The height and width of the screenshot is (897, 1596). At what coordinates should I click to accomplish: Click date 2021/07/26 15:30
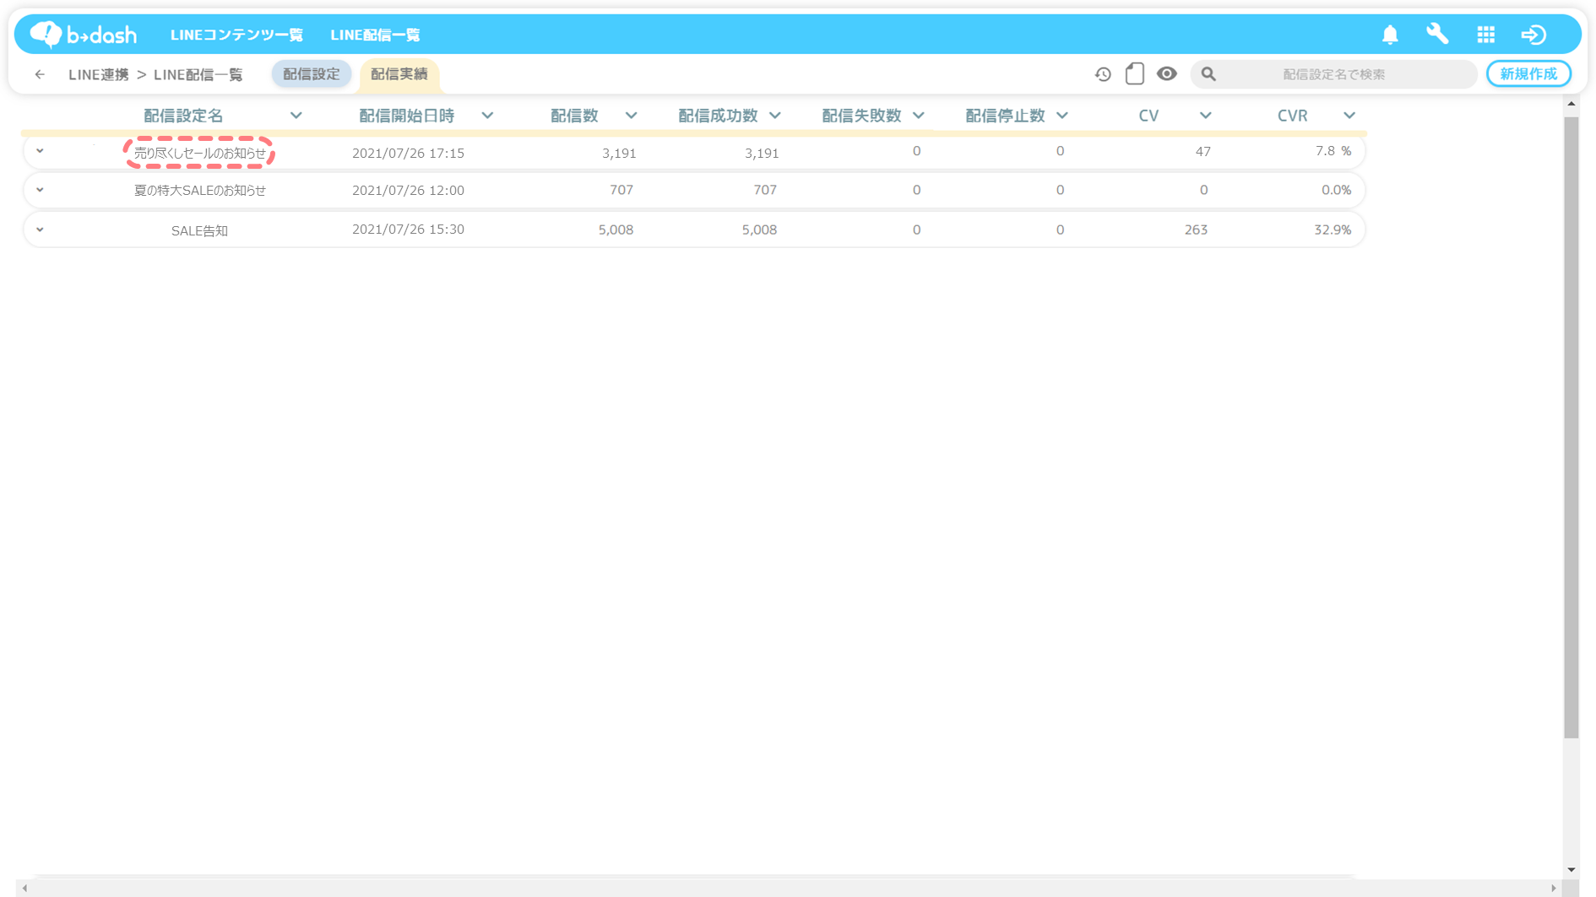[408, 230]
